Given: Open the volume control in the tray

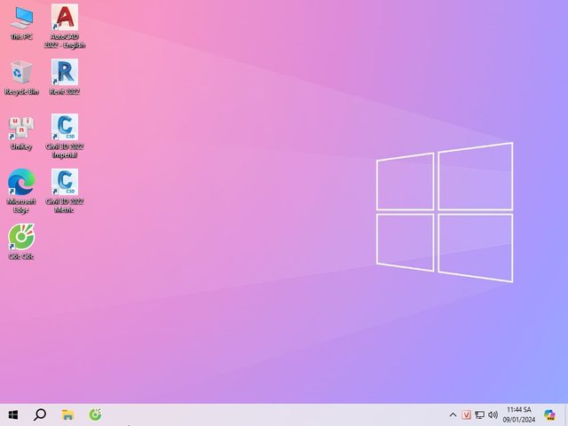Looking at the screenshot, I should click(493, 414).
